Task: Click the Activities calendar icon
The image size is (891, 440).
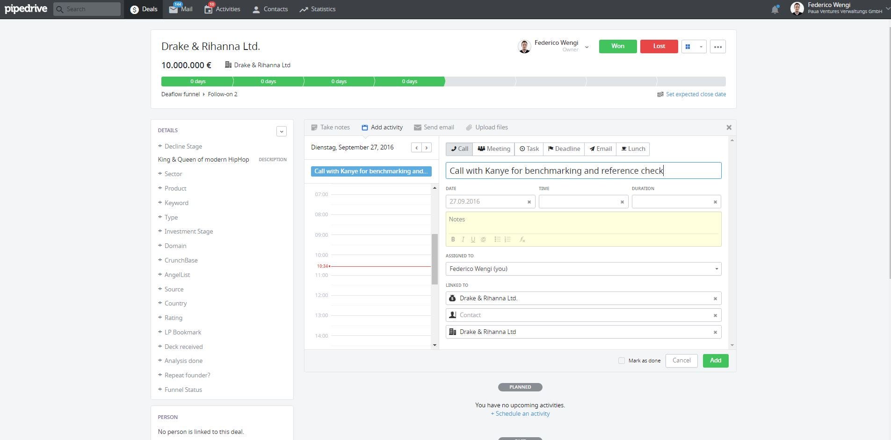Action: pyautogui.click(x=209, y=9)
